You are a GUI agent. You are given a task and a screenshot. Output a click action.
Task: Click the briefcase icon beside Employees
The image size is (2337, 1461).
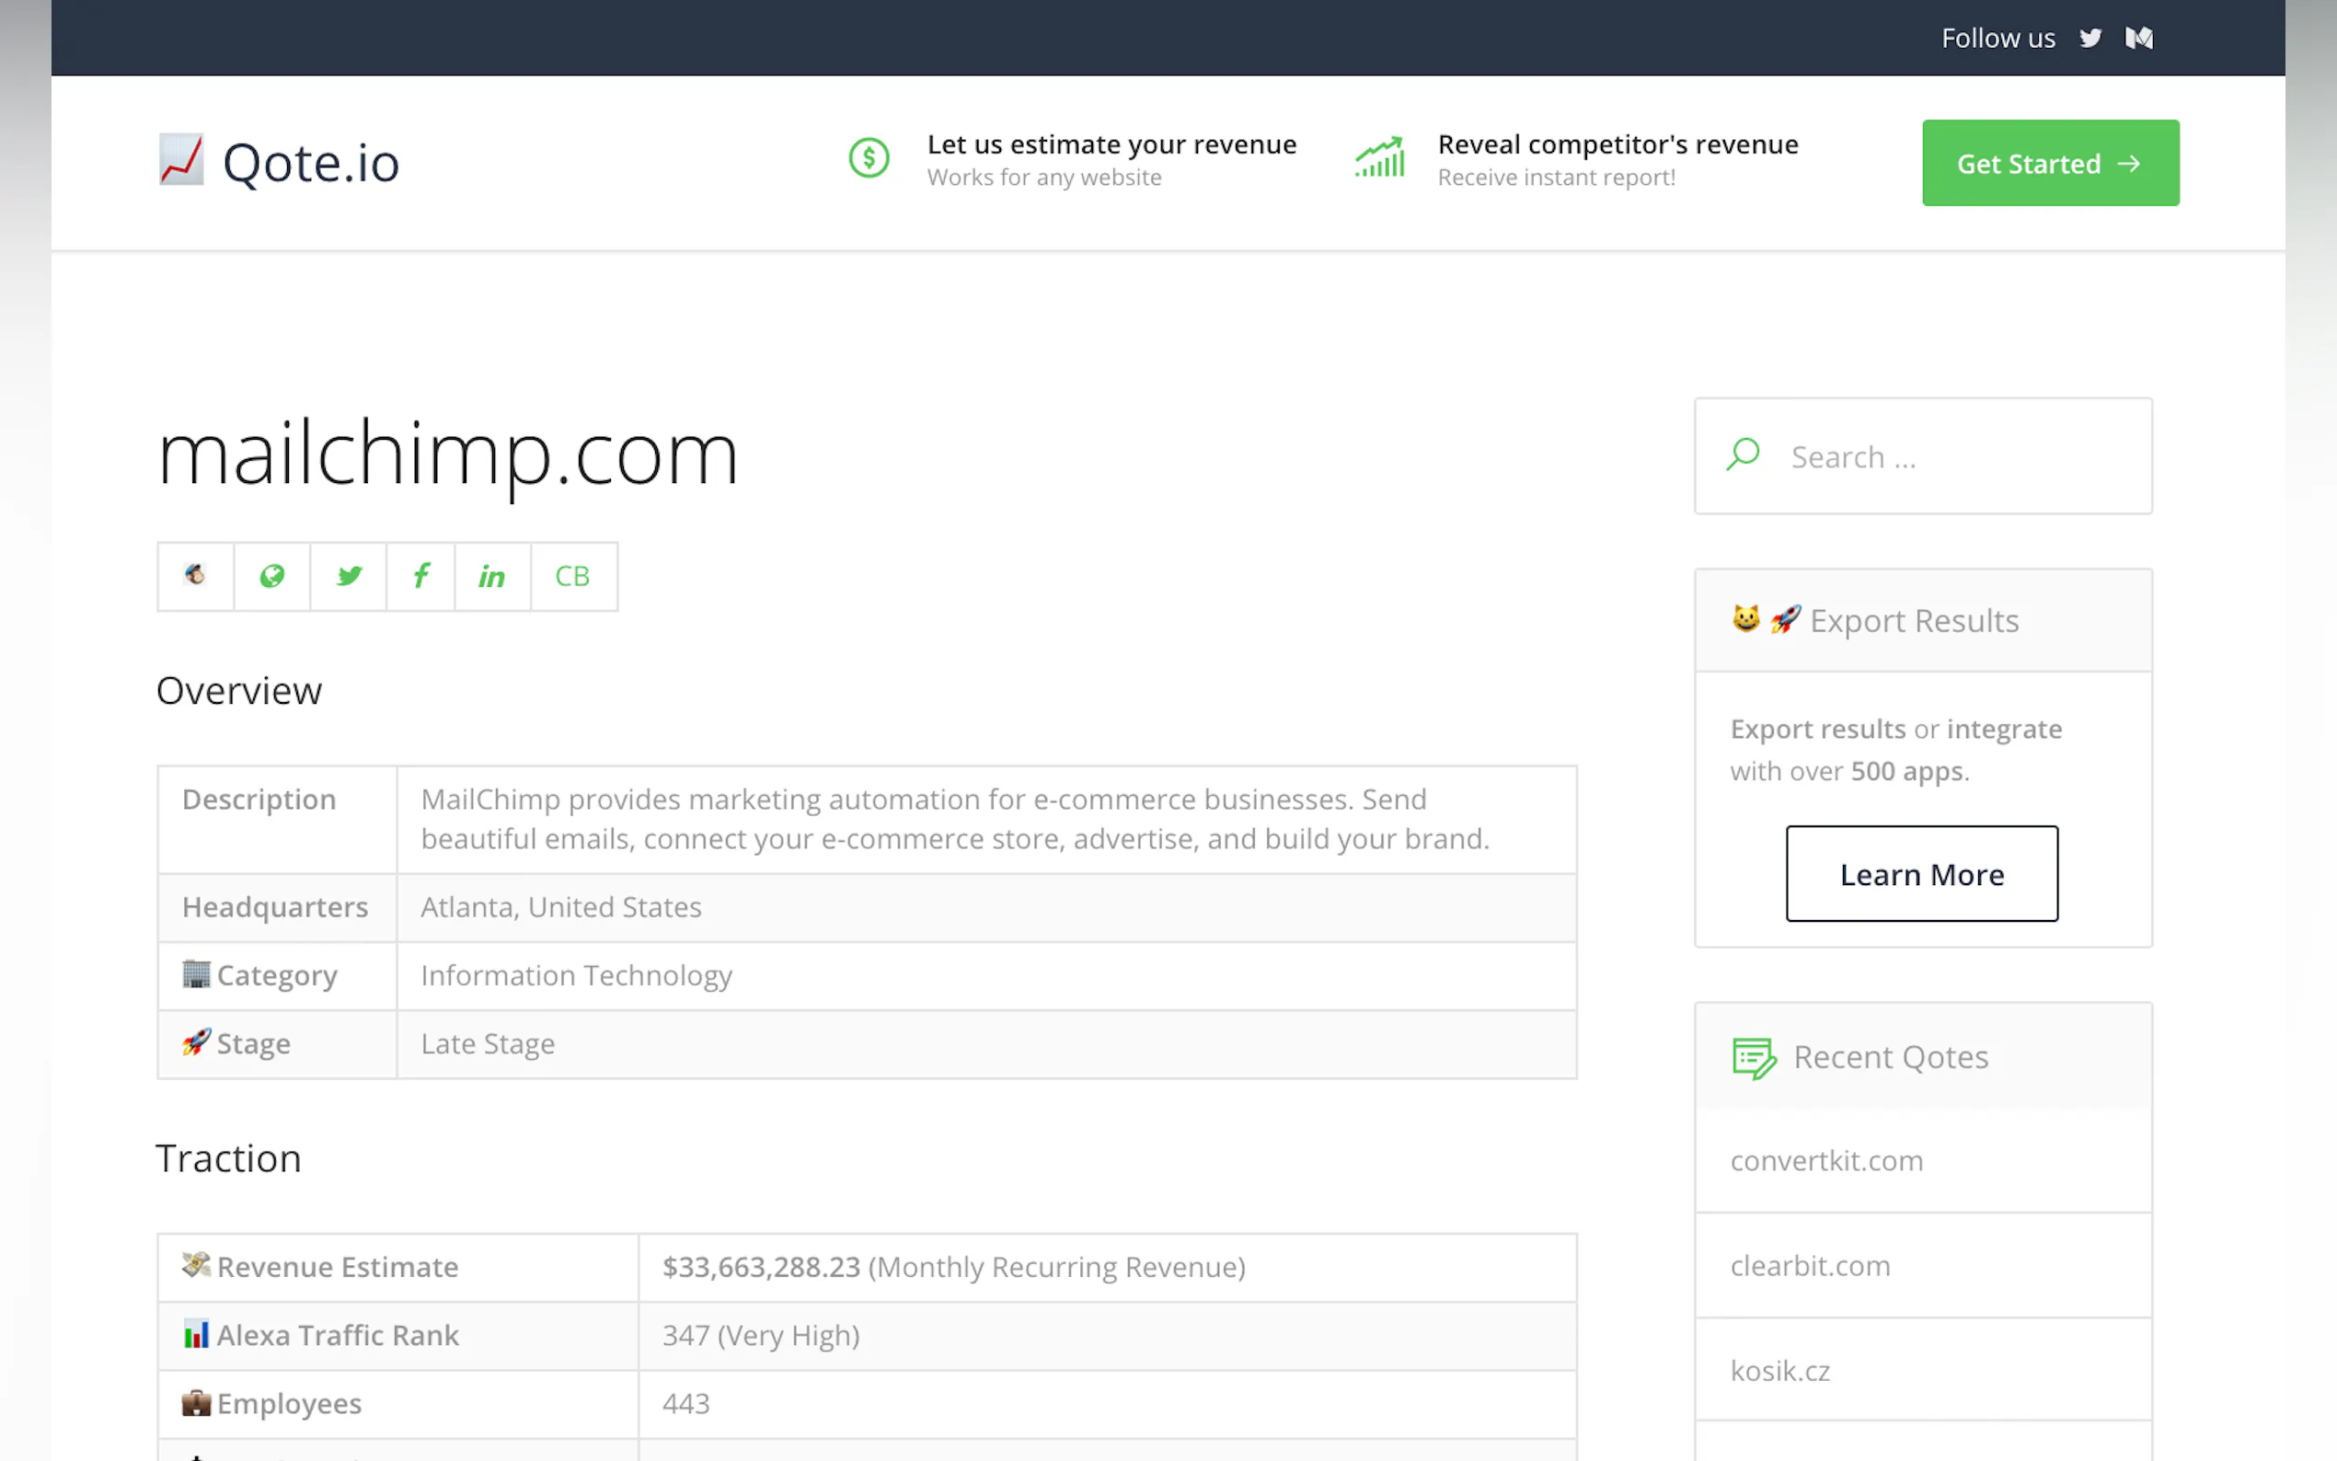click(x=196, y=1402)
